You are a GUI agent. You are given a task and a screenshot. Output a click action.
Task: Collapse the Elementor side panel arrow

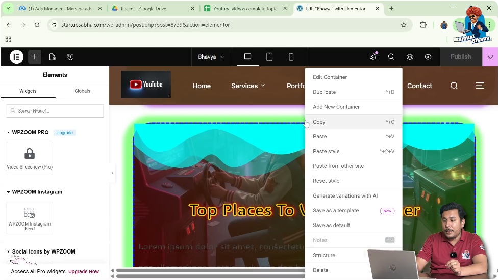[112, 173]
